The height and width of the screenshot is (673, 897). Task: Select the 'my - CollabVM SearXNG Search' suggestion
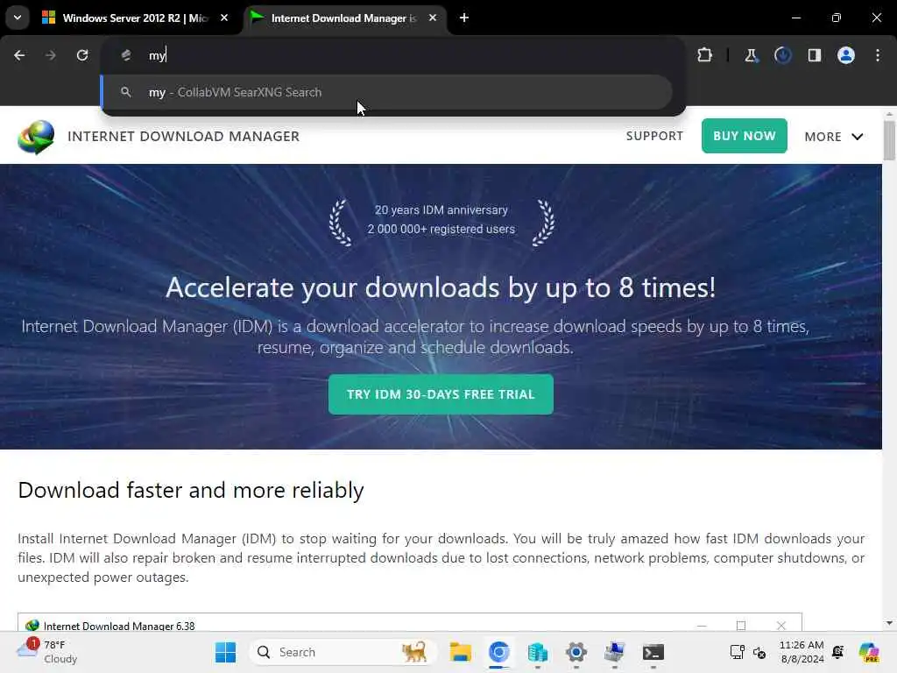pos(386,92)
